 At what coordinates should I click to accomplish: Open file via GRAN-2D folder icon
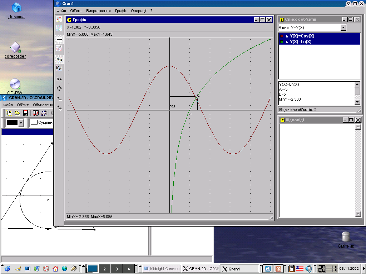(17, 113)
